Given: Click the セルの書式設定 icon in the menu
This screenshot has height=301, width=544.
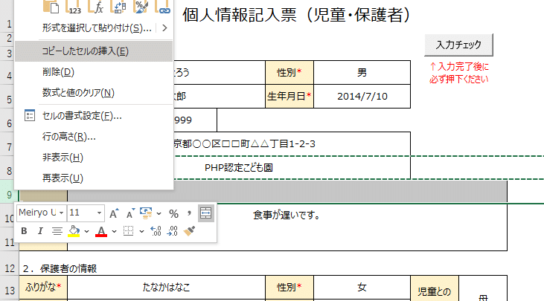Looking at the screenshot, I should click(30, 116).
